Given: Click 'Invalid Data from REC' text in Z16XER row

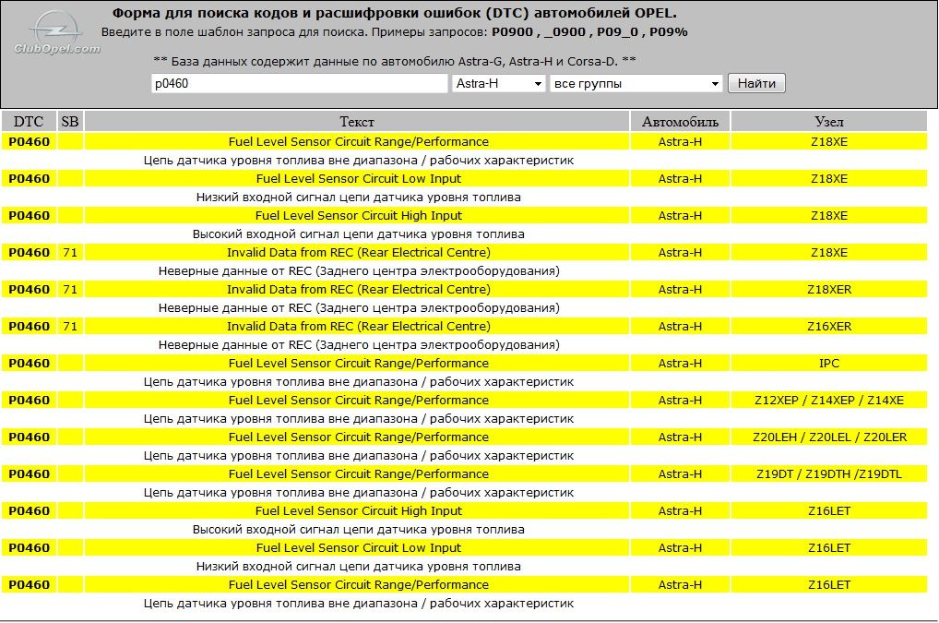Looking at the screenshot, I should (358, 327).
